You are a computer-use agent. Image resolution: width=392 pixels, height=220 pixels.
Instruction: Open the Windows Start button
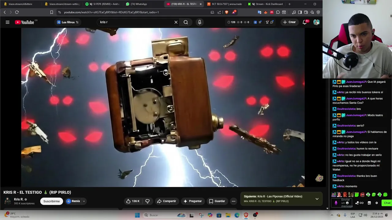pos(138,215)
